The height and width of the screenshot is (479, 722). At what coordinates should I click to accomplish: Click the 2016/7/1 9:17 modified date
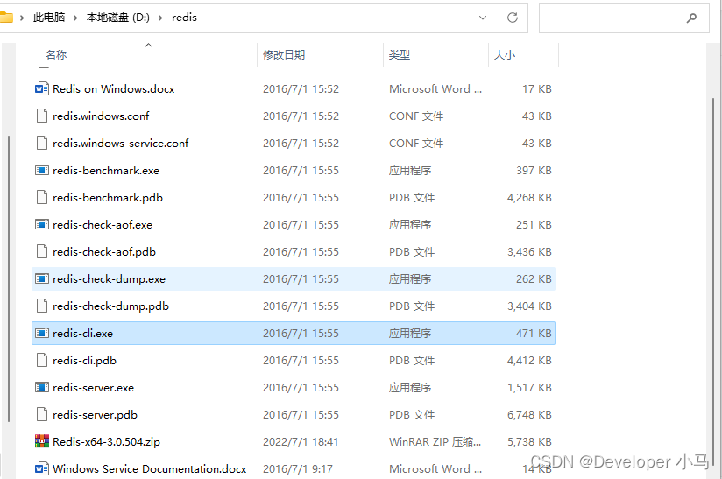tap(297, 468)
